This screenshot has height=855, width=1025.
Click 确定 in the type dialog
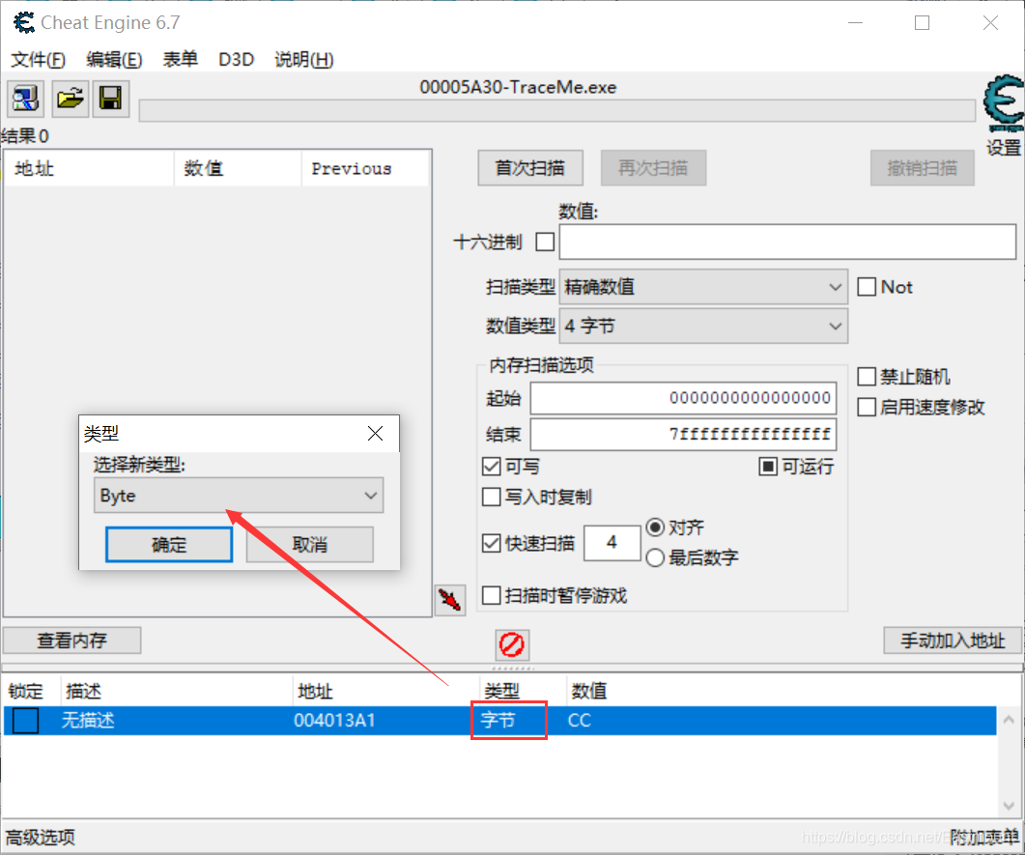click(x=169, y=545)
